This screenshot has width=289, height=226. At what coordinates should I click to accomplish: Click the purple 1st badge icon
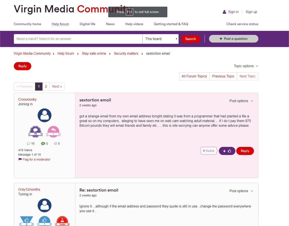pyautogui.click(x=36, y=132)
